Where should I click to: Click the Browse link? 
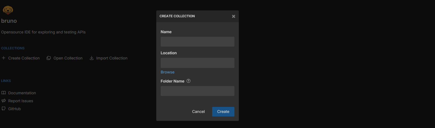tap(168, 72)
